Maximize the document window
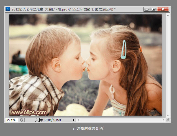Image resolution: width=177 pixels, height=136 pixels. (153, 9)
